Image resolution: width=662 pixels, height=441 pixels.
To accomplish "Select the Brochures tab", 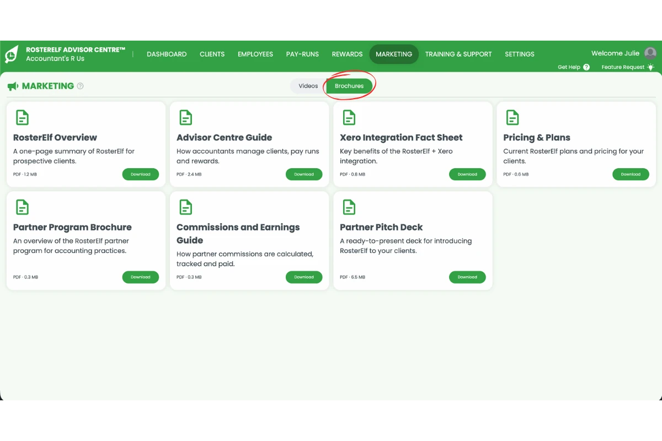I will 349,86.
